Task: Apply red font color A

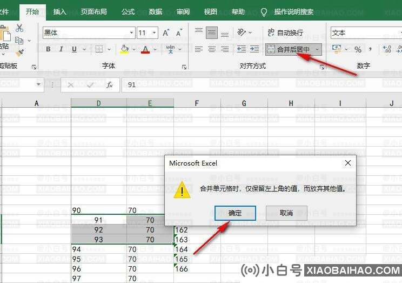Action: [x=145, y=49]
